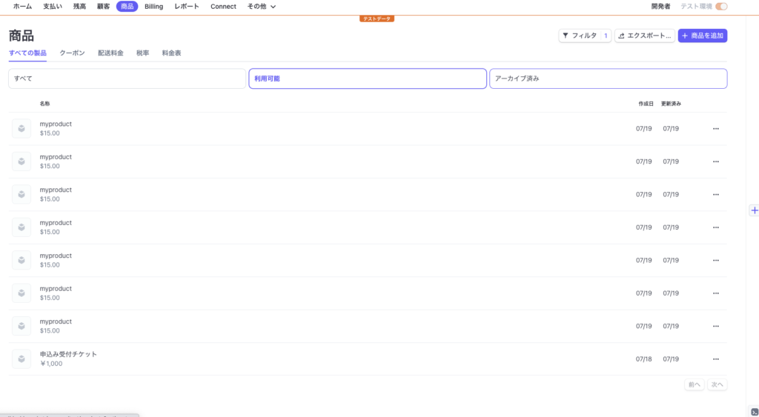Select the 利用可能 filter option
This screenshot has height=417, width=759.
[x=367, y=79]
